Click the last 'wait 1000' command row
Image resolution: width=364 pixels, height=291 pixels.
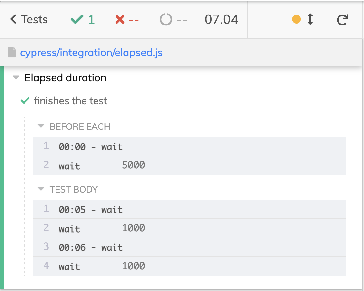point(102,266)
